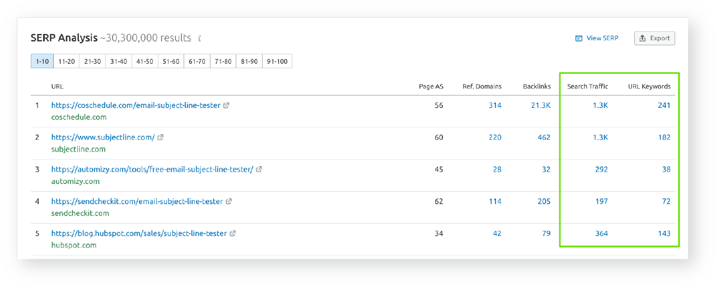Click 314 referring domains for coschedule
The height and width of the screenshot is (293, 725).
coord(494,105)
